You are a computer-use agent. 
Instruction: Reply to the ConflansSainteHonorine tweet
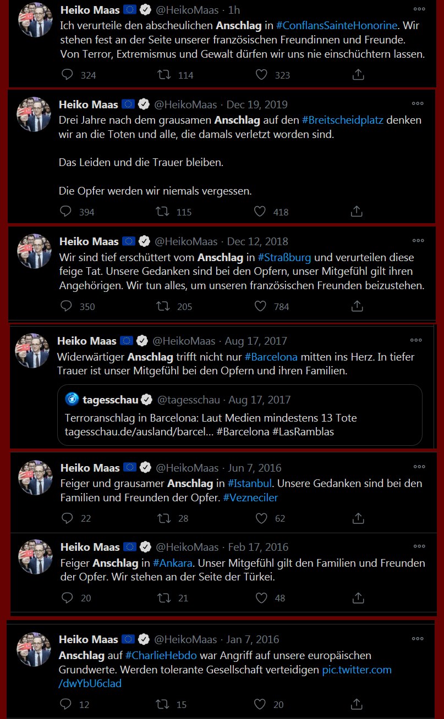[x=67, y=75]
